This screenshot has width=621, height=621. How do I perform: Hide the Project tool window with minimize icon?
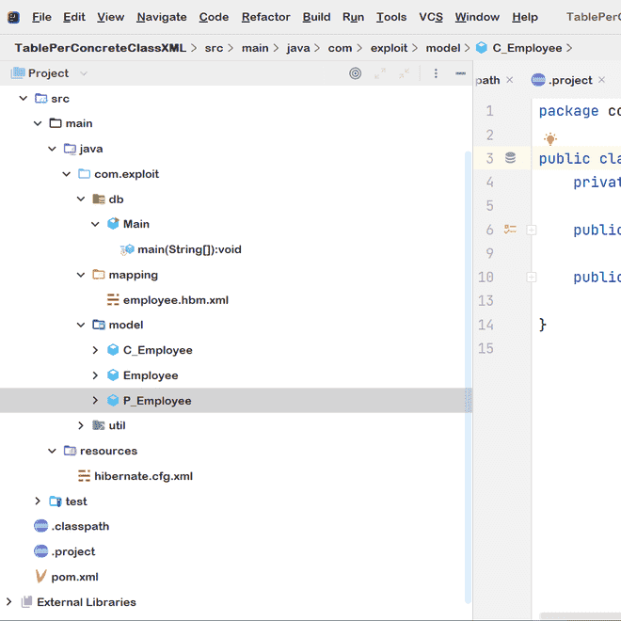pyautogui.click(x=460, y=73)
